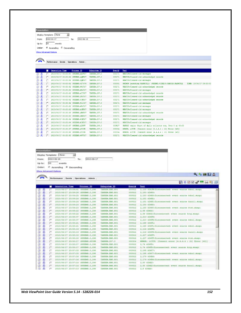Click the magnifier search icon in lower panel
Image resolution: width=241 pixels, height=313 pixels.
coord(196,174)
